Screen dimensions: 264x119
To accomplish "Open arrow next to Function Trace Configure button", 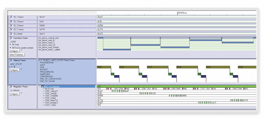I will [x=21, y=50].
